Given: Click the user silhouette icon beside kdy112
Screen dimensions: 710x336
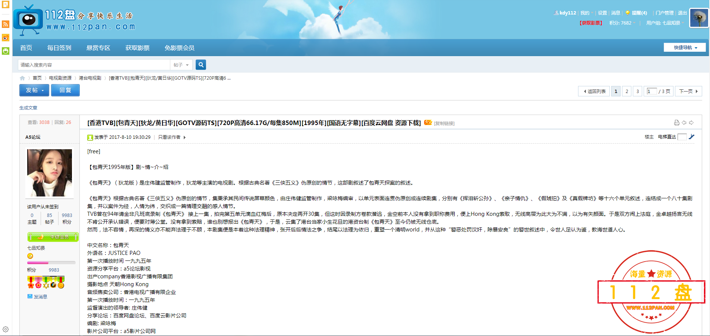Looking at the screenshot, I should coord(556,13).
